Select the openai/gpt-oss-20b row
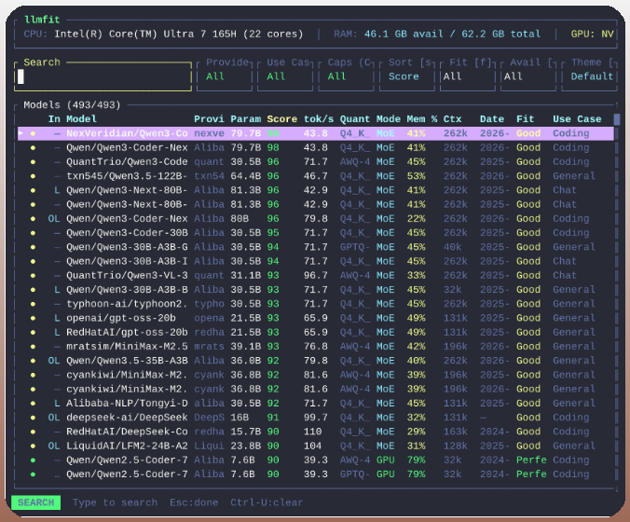 tap(316, 318)
